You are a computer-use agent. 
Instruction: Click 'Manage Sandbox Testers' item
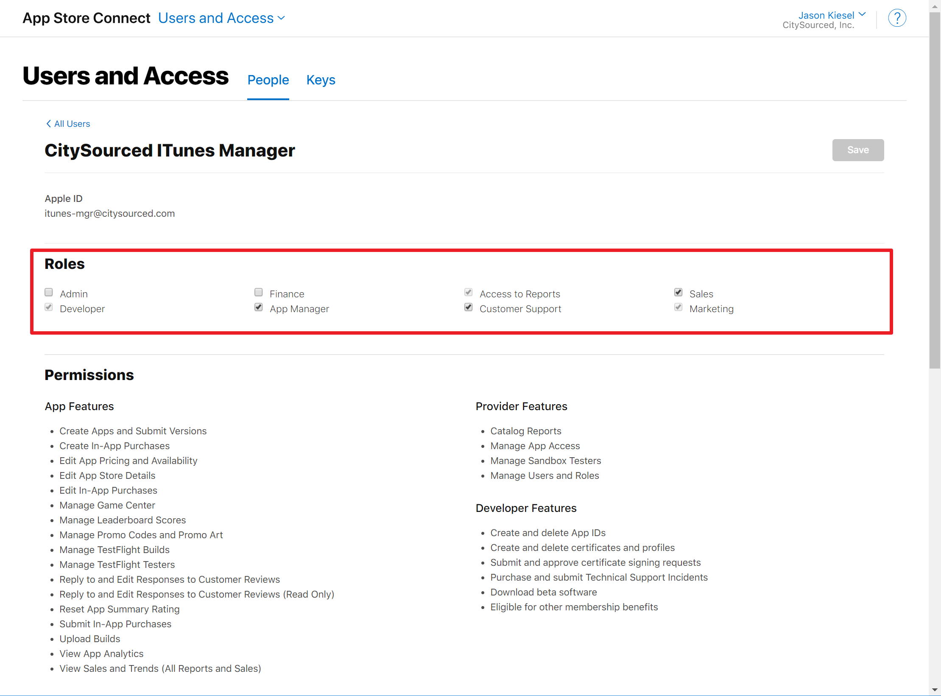coord(546,461)
